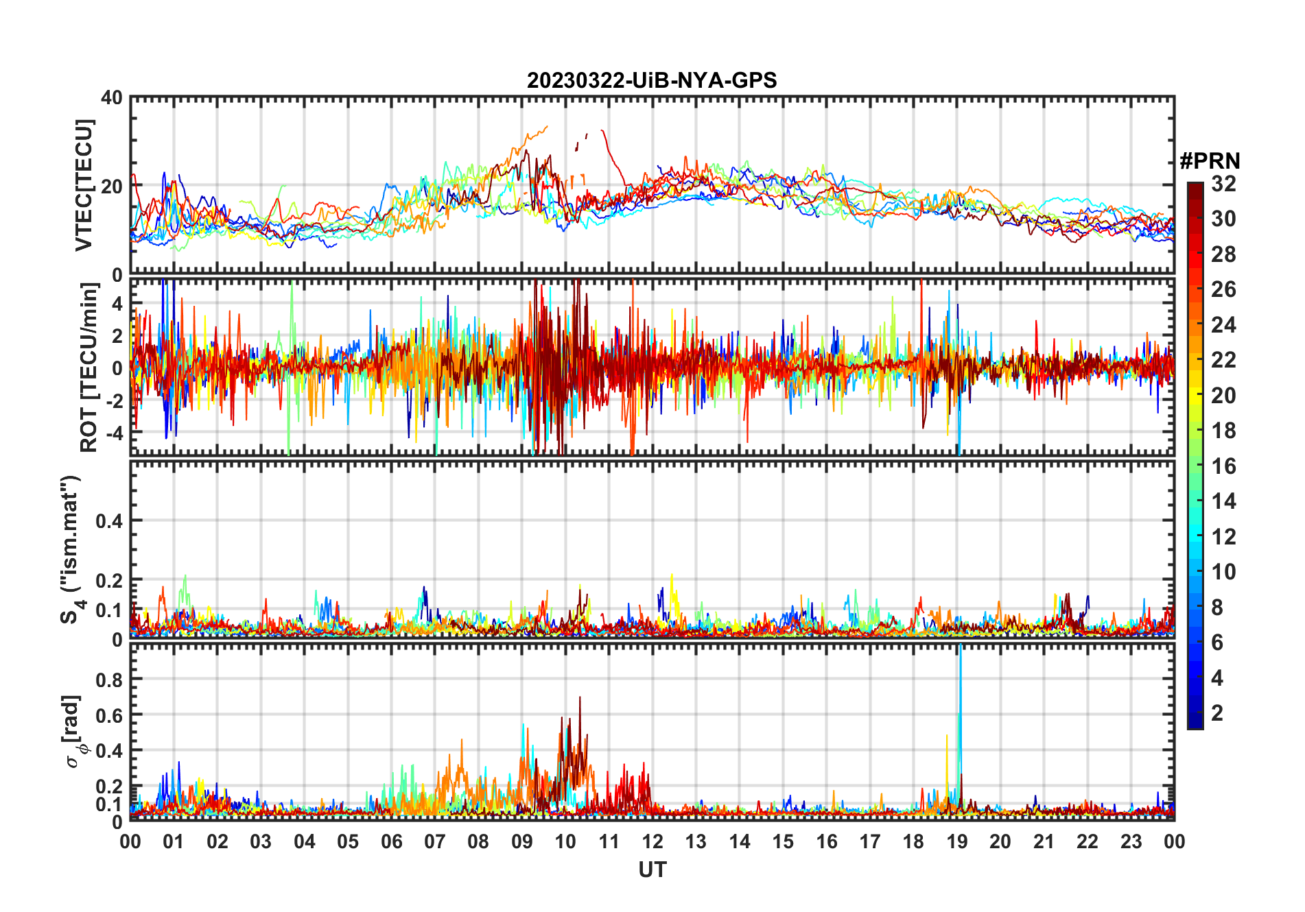
Task: Click sigma phi y-axis tick label 0.8
Action: [109, 680]
